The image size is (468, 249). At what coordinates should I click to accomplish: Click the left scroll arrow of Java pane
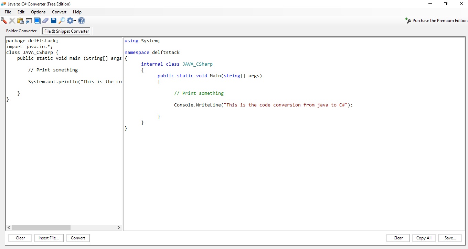point(9,227)
